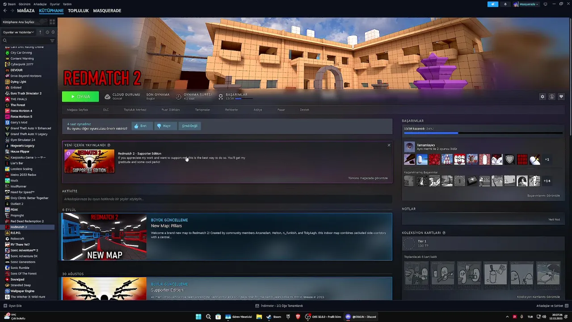572x322 pixels.
Task: Open Steam notifications bell
Action: tap(505, 4)
